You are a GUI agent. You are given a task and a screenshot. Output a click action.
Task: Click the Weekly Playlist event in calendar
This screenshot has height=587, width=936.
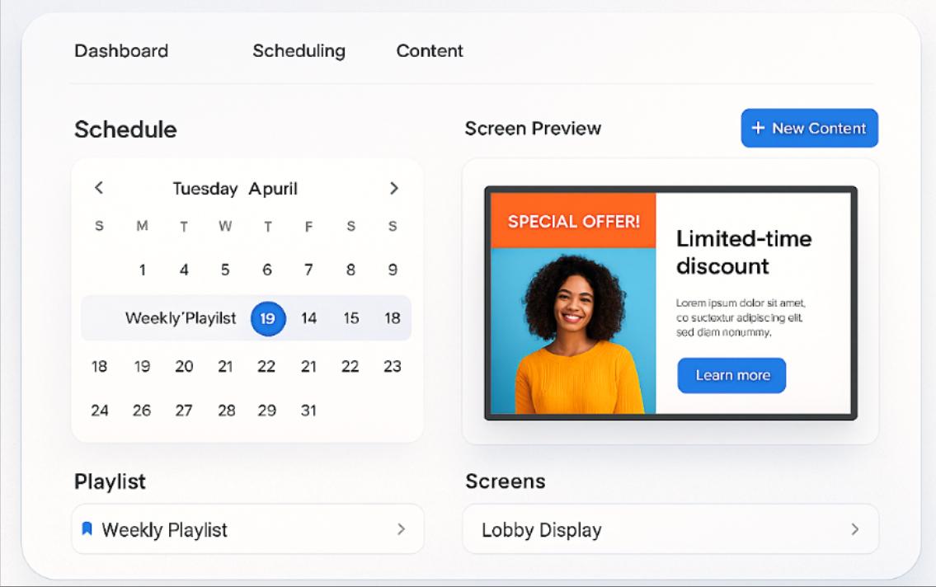(x=181, y=318)
